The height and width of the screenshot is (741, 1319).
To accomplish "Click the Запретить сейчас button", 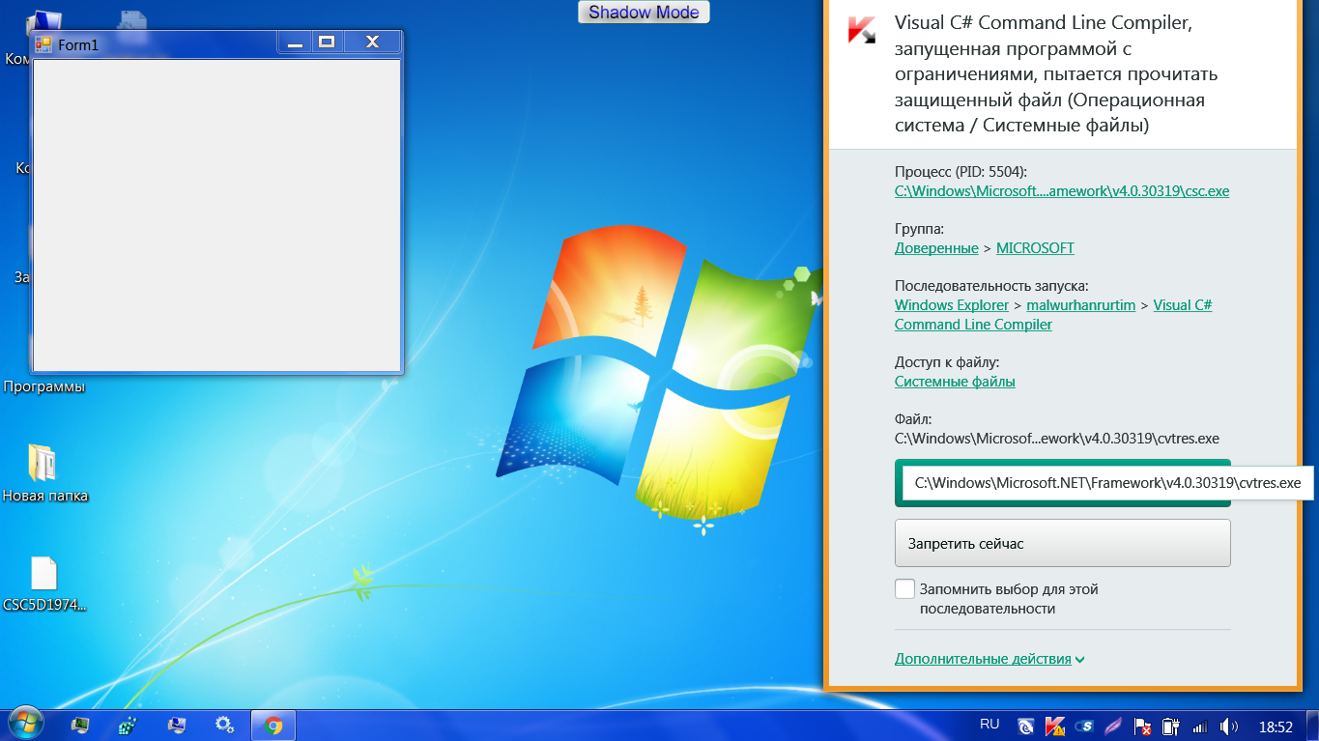I will click(1062, 543).
